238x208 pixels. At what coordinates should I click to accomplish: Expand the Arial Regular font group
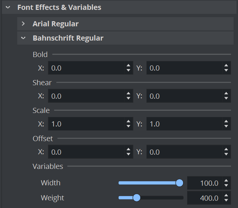click(x=23, y=24)
